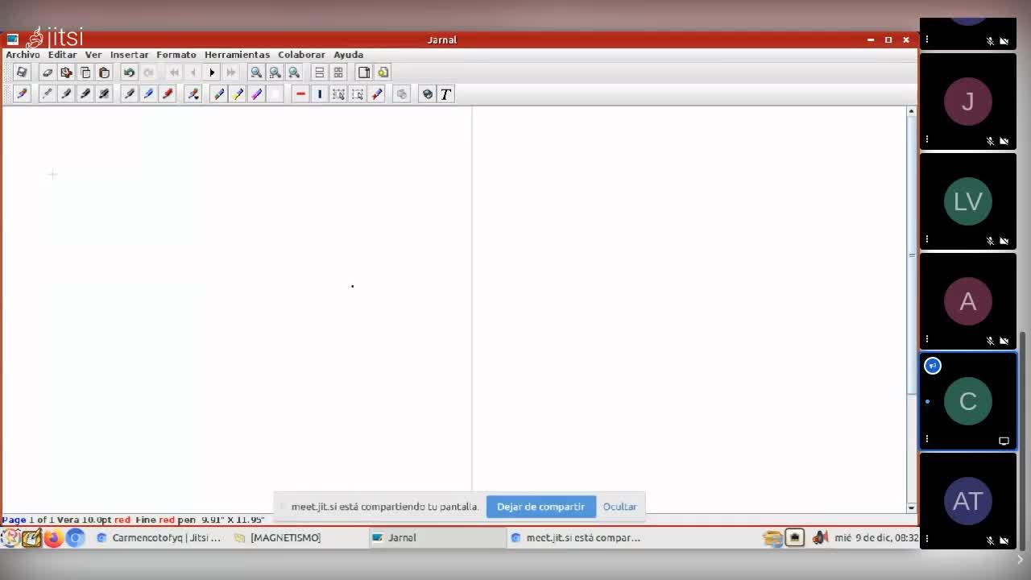Image resolution: width=1031 pixels, height=580 pixels.
Task: Switch to continuous page view icon
Action: [320, 72]
